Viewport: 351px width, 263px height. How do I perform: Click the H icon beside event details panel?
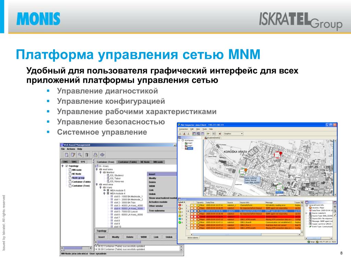[335, 206]
